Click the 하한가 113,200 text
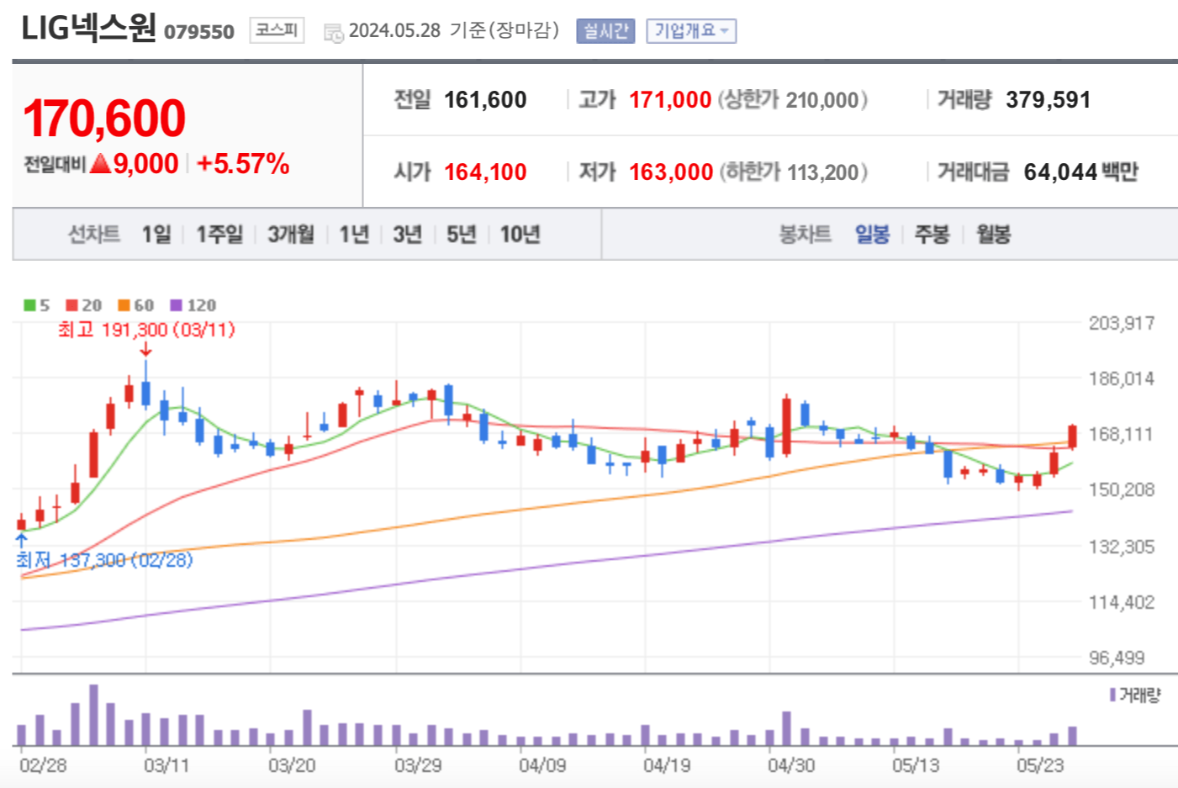The width and height of the screenshot is (1178, 788). pos(793,172)
